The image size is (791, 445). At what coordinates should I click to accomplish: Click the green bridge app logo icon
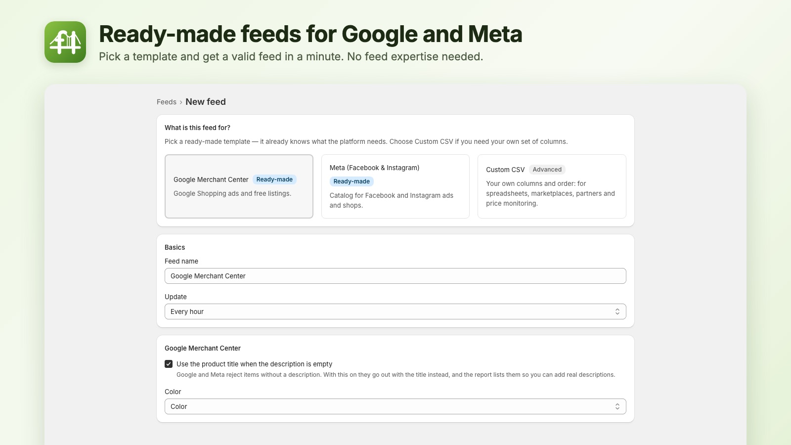coord(65,42)
